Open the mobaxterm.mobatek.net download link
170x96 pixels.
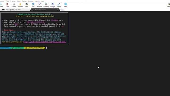pos(44,42)
